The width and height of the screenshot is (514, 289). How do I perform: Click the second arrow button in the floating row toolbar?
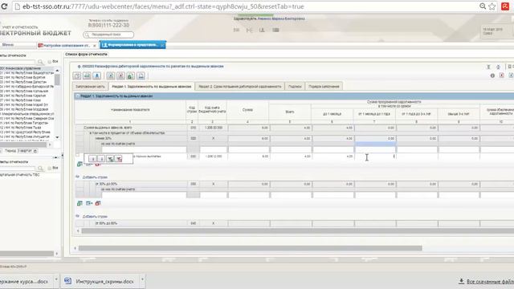pos(101,159)
